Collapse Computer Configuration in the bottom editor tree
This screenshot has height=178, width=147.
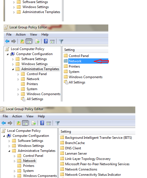pos(4,136)
